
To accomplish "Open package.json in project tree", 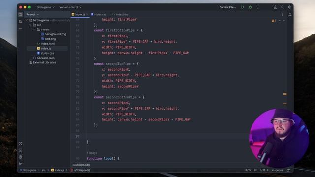I will 46,58.
